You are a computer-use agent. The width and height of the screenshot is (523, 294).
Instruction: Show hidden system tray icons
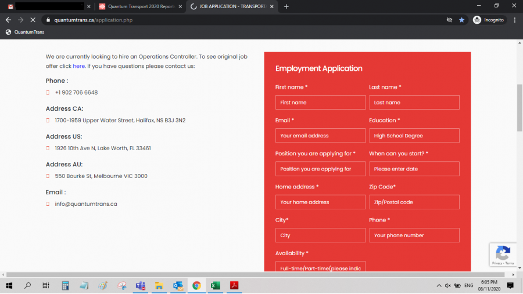click(439, 285)
